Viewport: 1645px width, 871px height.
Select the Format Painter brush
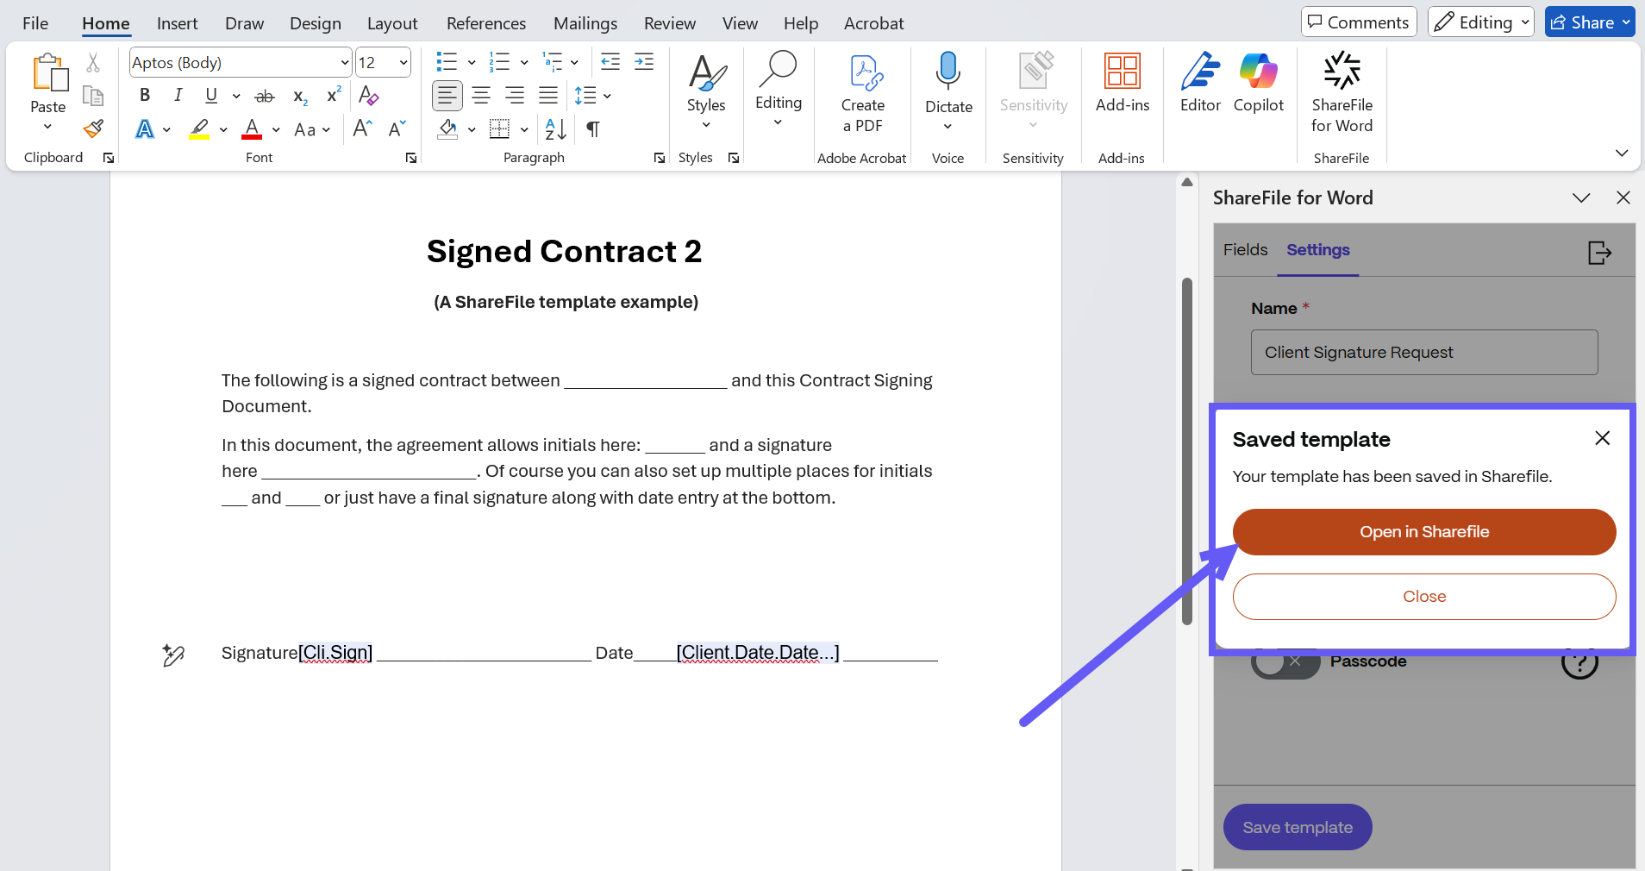click(93, 129)
